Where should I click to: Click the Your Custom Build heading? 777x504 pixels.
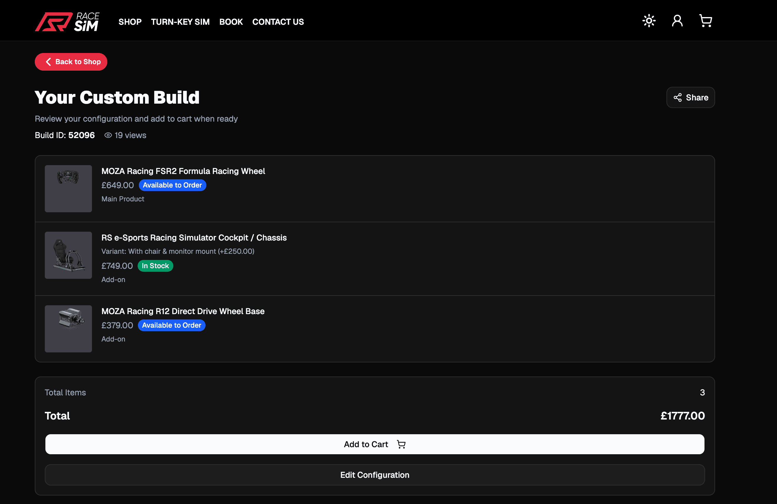(117, 97)
